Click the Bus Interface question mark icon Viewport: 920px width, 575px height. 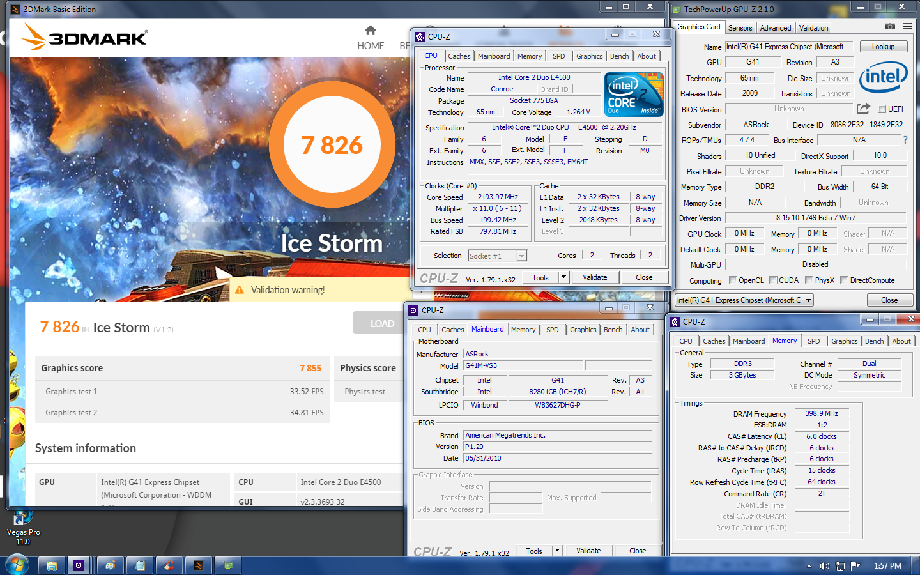[905, 140]
